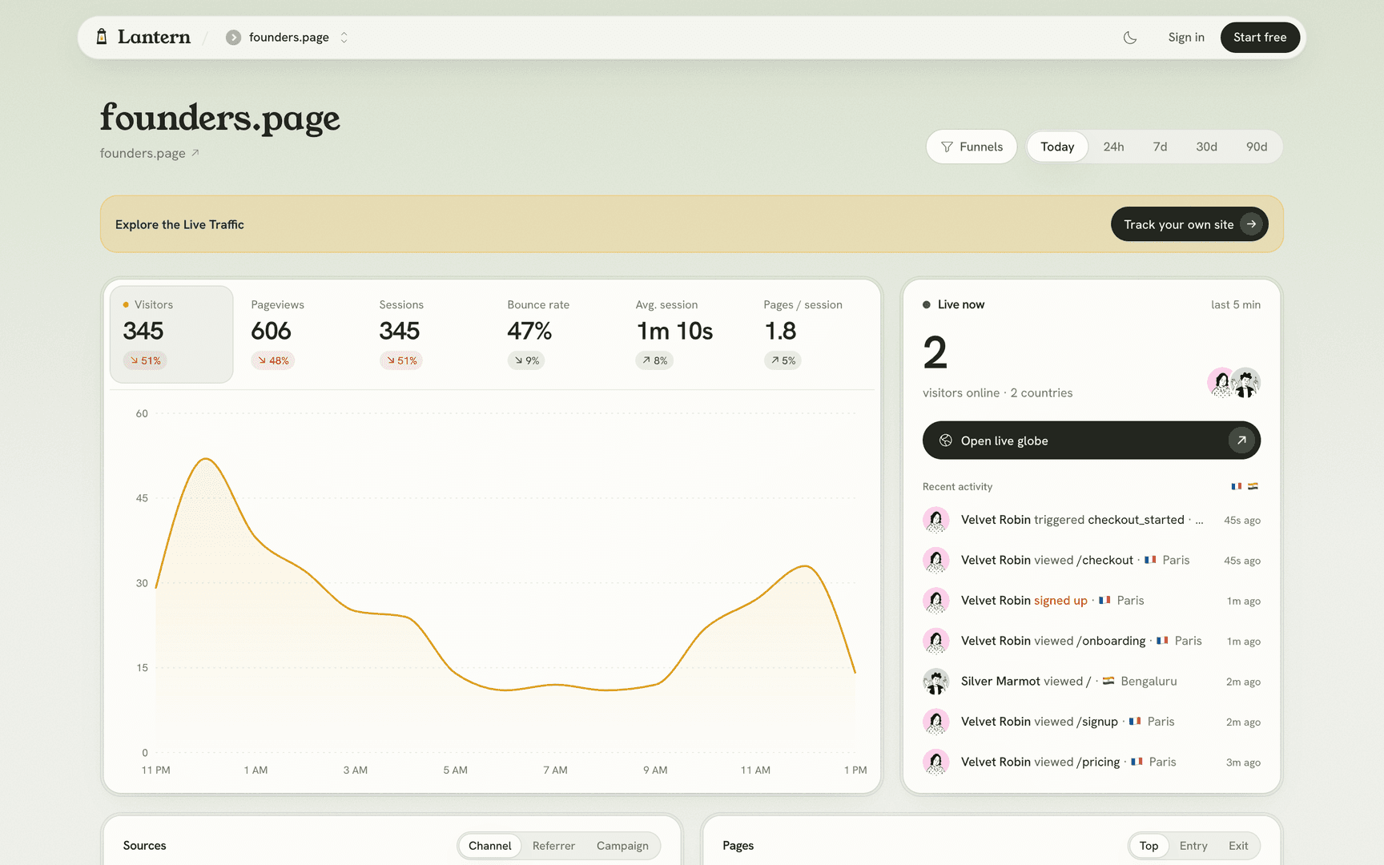The image size is (1384, 865).
Task: Select the Today time range
Action: click(1057, 147)
